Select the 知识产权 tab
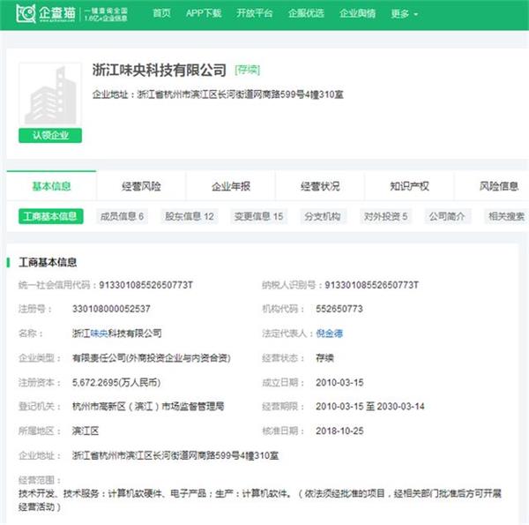This screenshot has height=525, width=529. point(409,186)
